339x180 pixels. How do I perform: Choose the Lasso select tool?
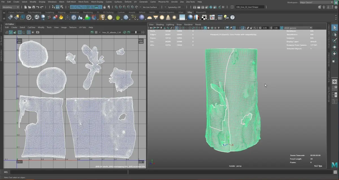(335, 34)
